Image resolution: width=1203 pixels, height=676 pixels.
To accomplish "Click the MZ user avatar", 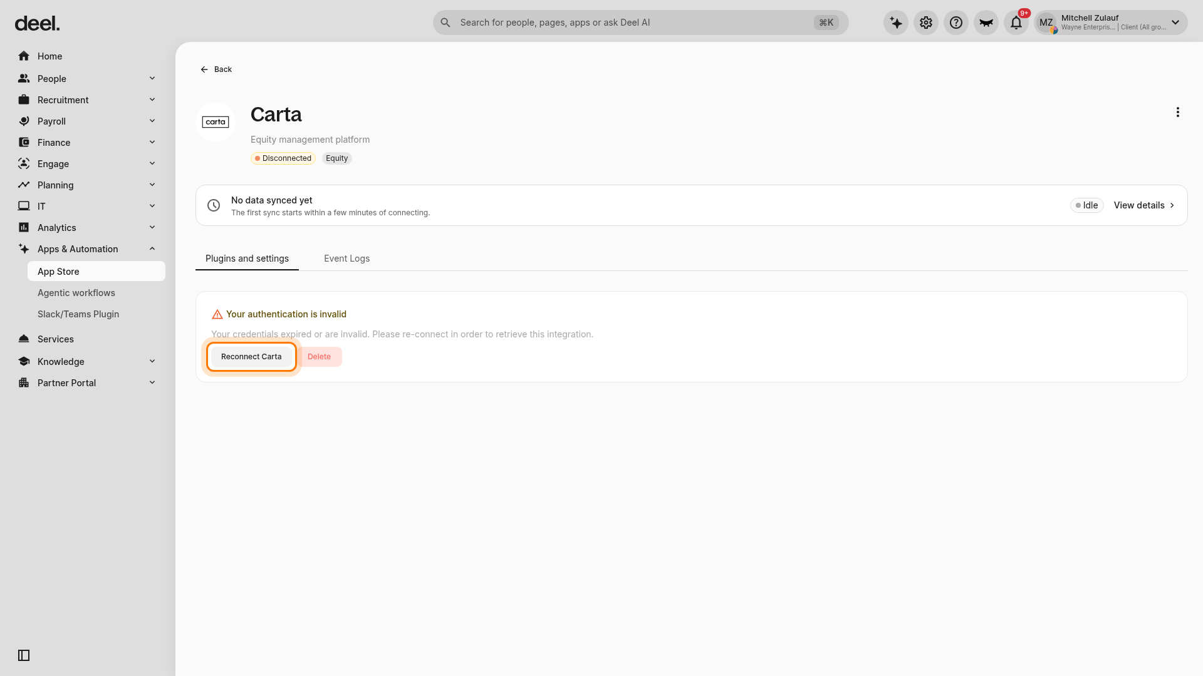I will click(1046, 23).
